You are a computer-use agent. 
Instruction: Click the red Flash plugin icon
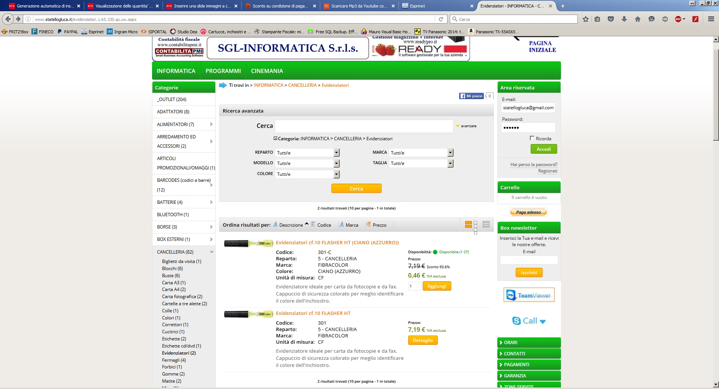(695, 19)
